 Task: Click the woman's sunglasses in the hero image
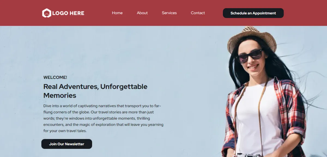coord(249,56)
